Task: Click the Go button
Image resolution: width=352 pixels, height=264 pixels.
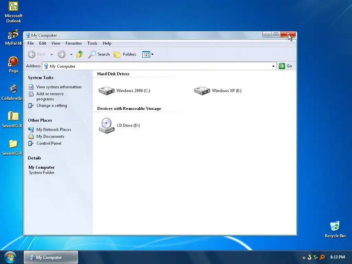Action: tap(285, 66)
